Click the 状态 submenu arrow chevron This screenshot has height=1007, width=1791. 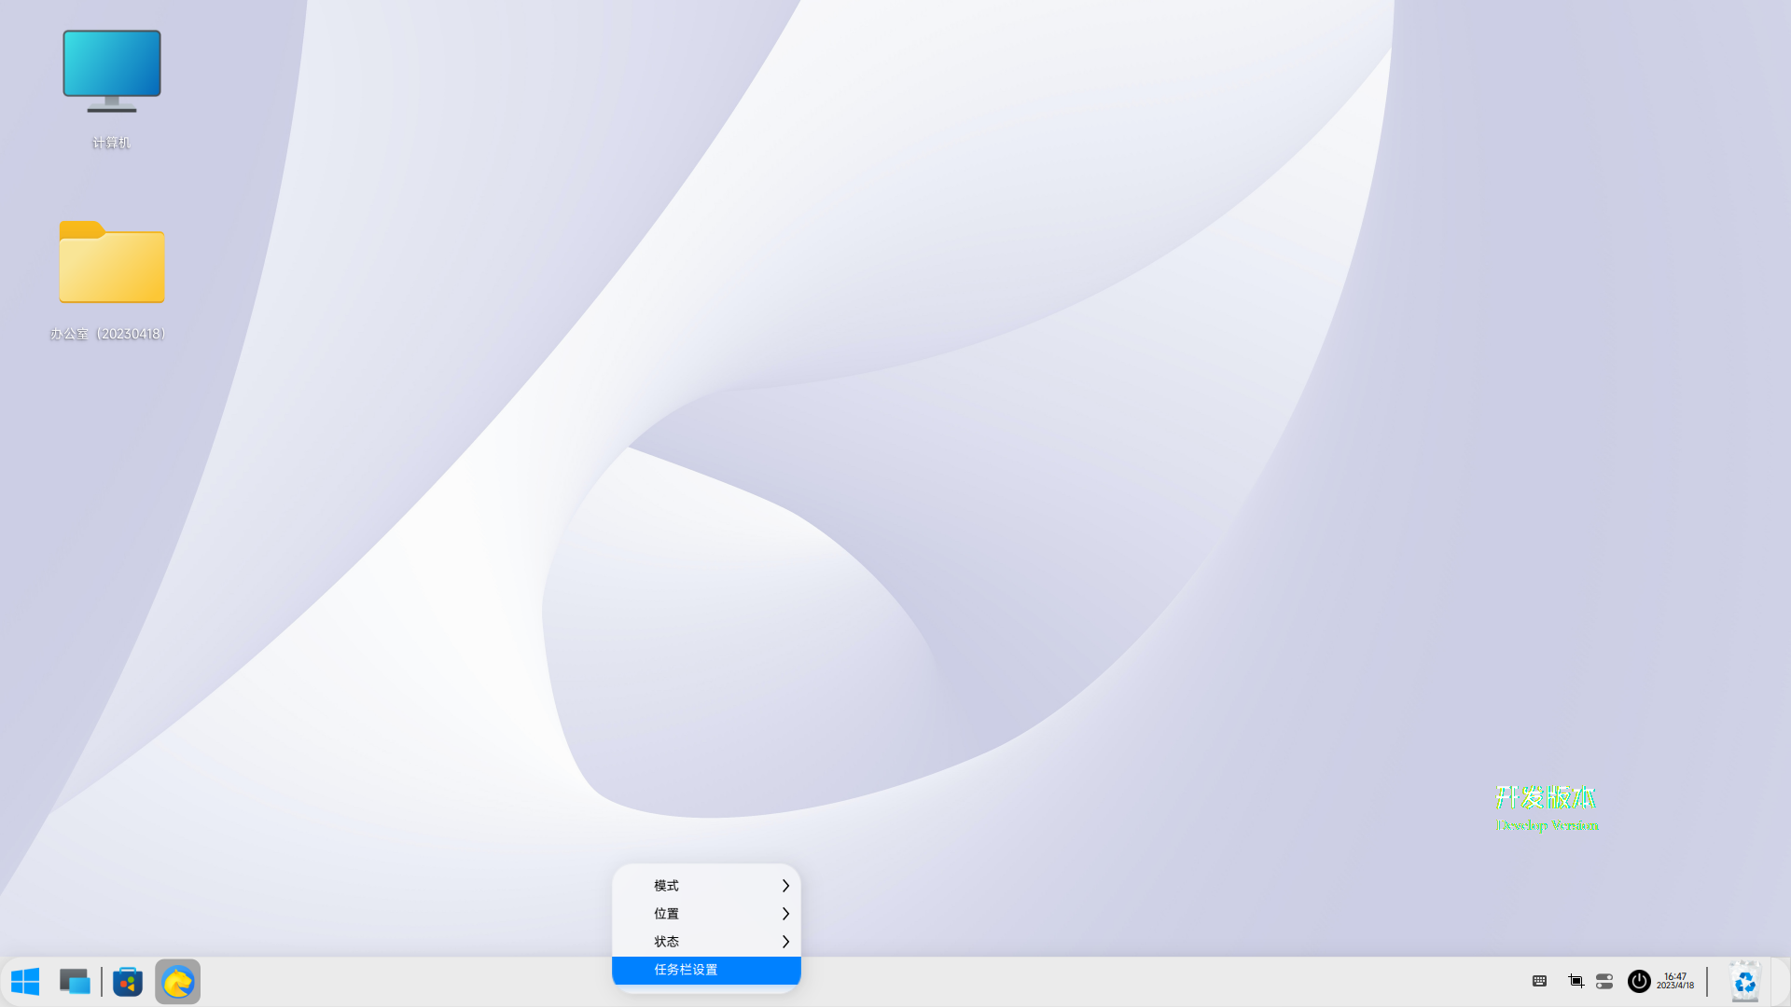[785, 942]
